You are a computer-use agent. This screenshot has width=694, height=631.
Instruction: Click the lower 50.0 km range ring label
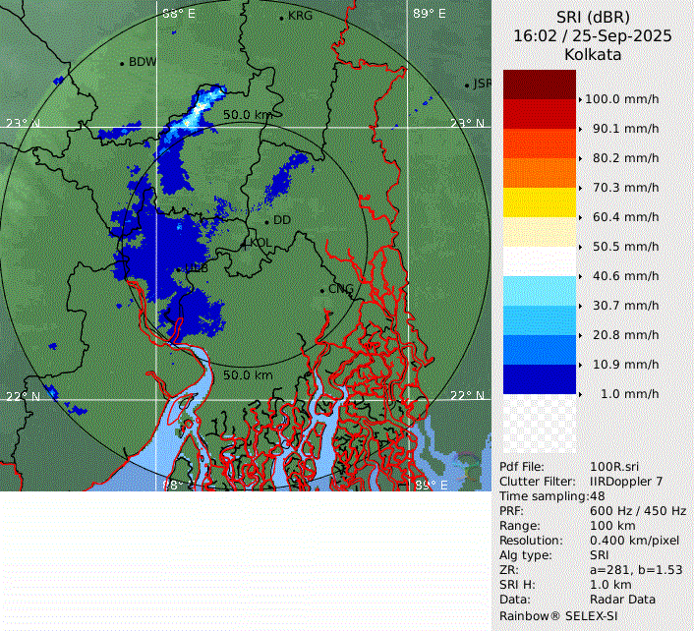coord(248,374)
